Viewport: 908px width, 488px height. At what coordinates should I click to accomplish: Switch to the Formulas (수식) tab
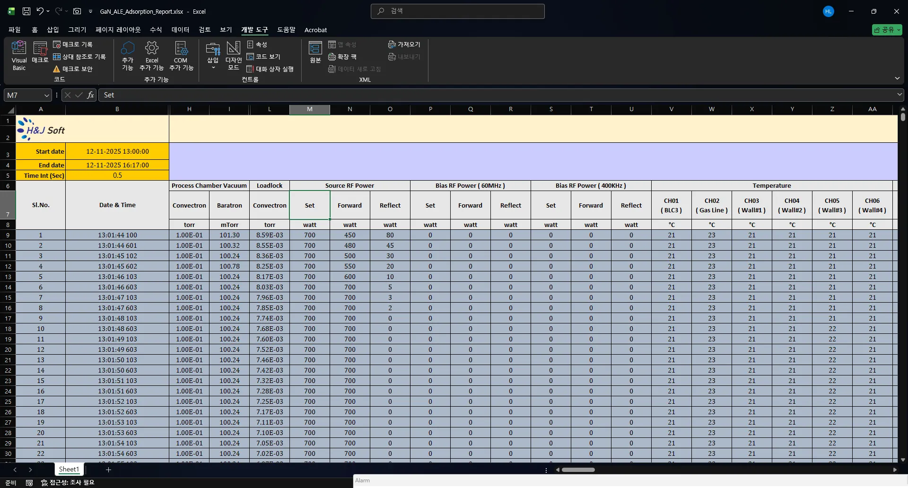click(x=156, y=30)
